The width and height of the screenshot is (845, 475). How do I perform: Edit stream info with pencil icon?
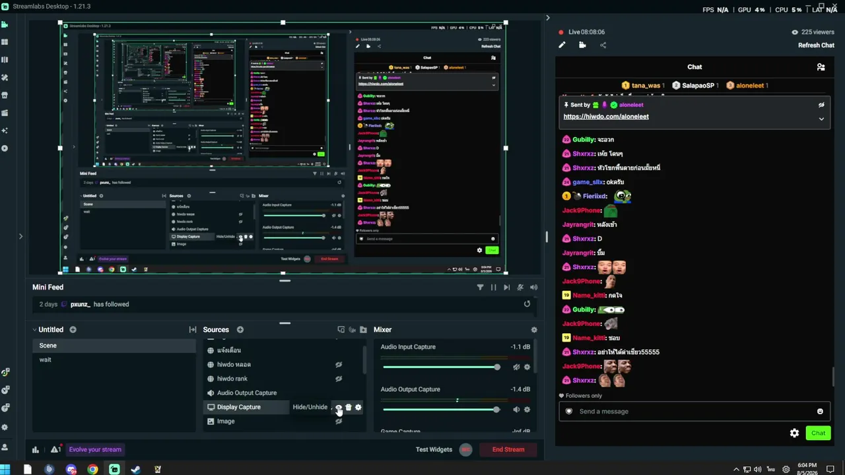coord(562,45)
